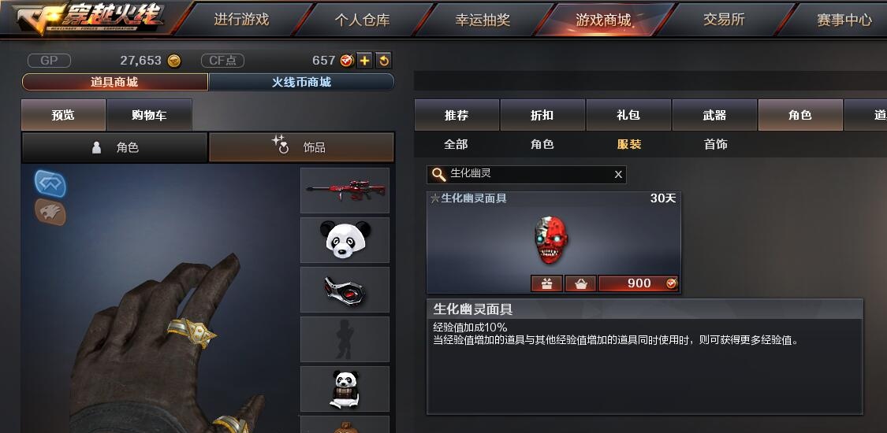
Task: Click the refresh arrow icon beside the CF points
Action: coord(383,61)
